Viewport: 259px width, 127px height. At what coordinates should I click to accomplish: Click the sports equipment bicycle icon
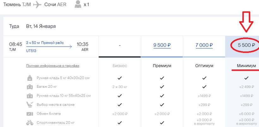[30, 123]
